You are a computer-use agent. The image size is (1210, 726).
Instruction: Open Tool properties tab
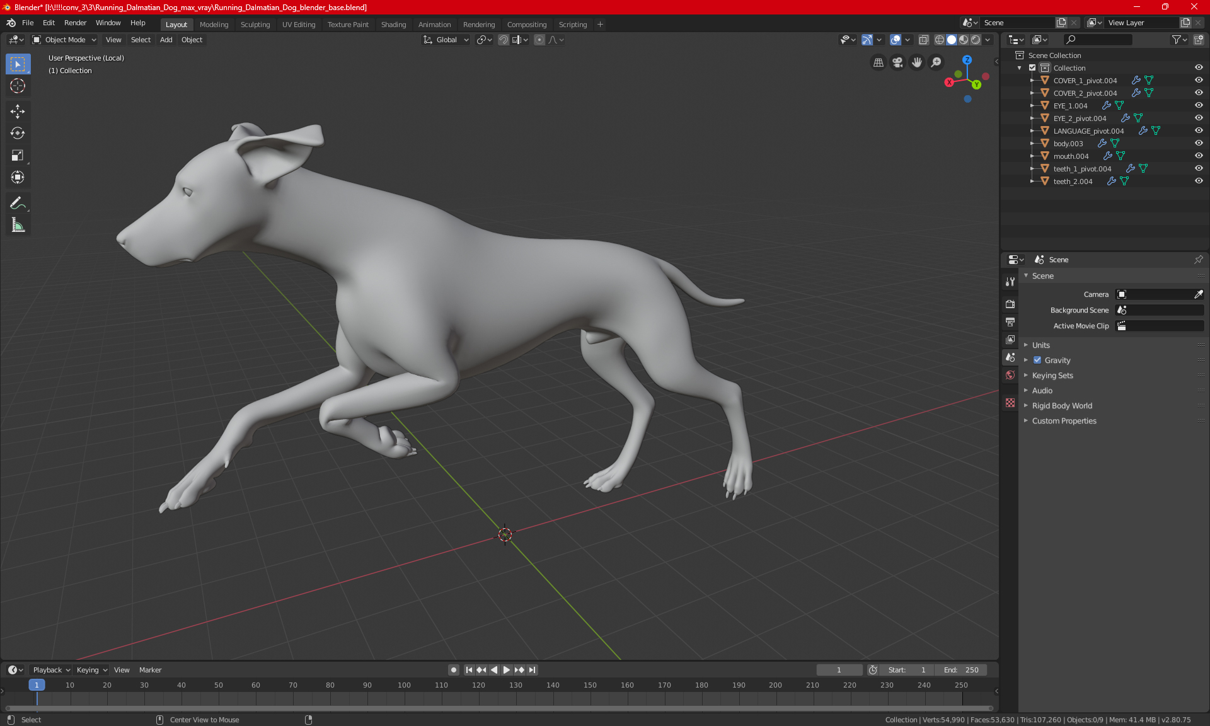[1010, 282]
